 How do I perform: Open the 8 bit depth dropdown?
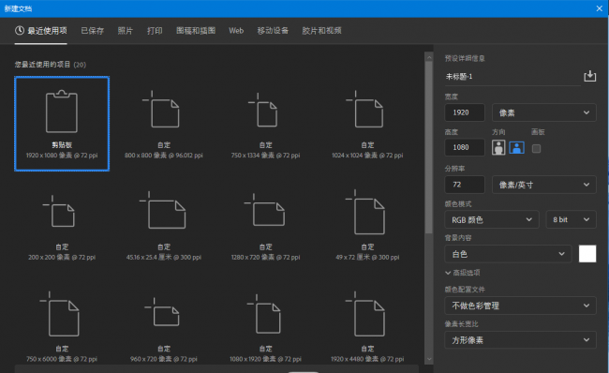571,219
